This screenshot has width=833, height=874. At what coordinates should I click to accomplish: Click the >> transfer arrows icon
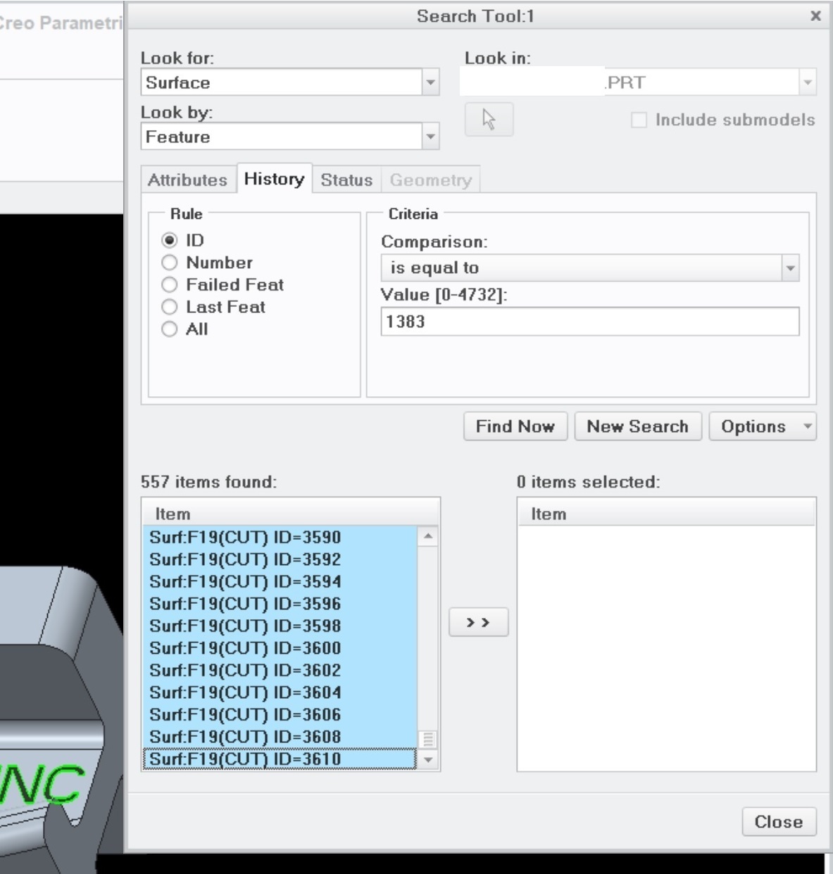click(x=480, y=621)
